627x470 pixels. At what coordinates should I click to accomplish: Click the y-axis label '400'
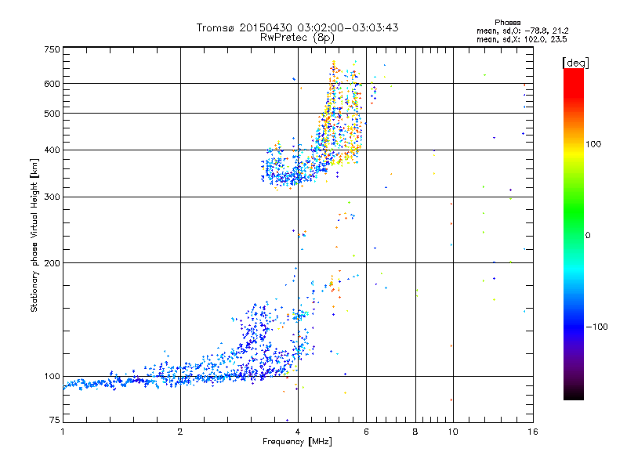[52, 150]
